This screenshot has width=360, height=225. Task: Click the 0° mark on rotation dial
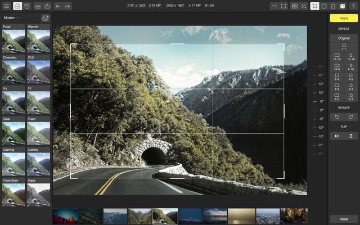322,110
